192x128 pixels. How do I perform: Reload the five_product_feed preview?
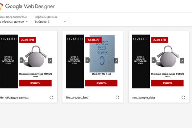(117, 97)
